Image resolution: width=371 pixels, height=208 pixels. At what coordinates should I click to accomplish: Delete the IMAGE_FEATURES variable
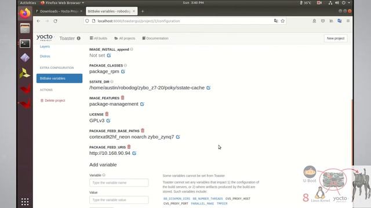coord(122,98)
